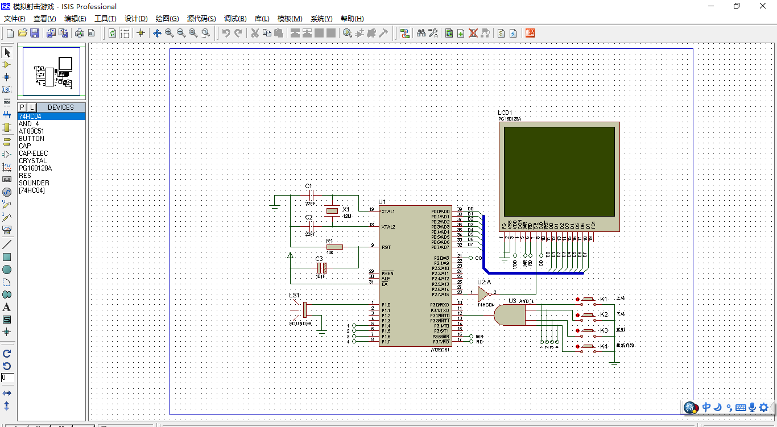Open the Property assignment tool icon

click(433, 34)
